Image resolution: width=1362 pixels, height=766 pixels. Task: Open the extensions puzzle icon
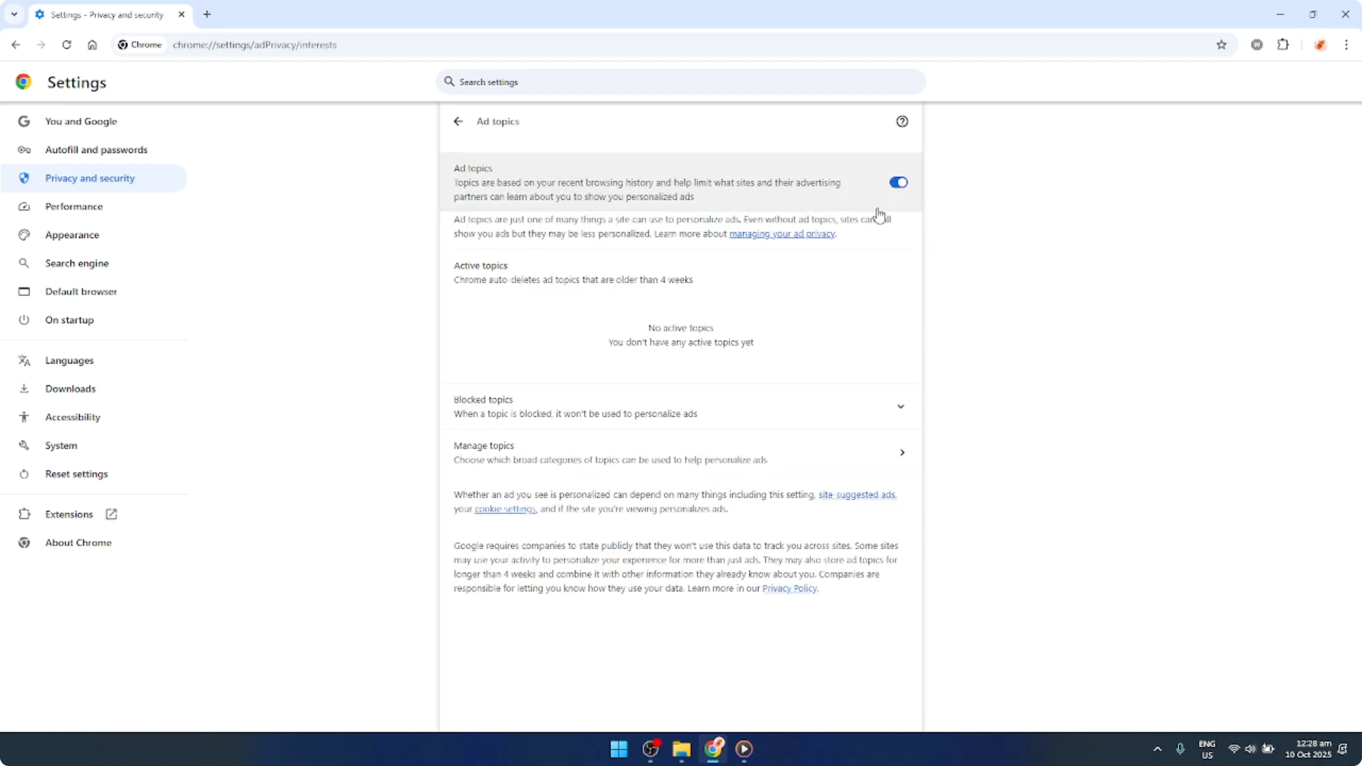point(1284,45)
